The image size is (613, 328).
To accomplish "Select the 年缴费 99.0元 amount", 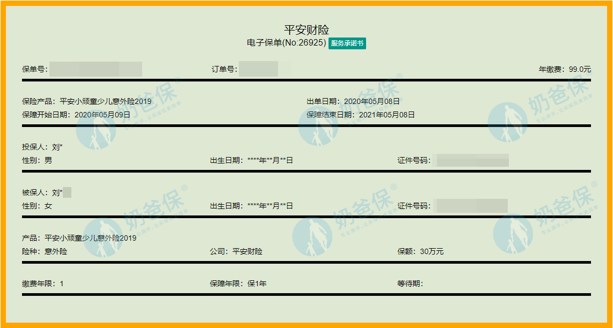I will (565, 70).
